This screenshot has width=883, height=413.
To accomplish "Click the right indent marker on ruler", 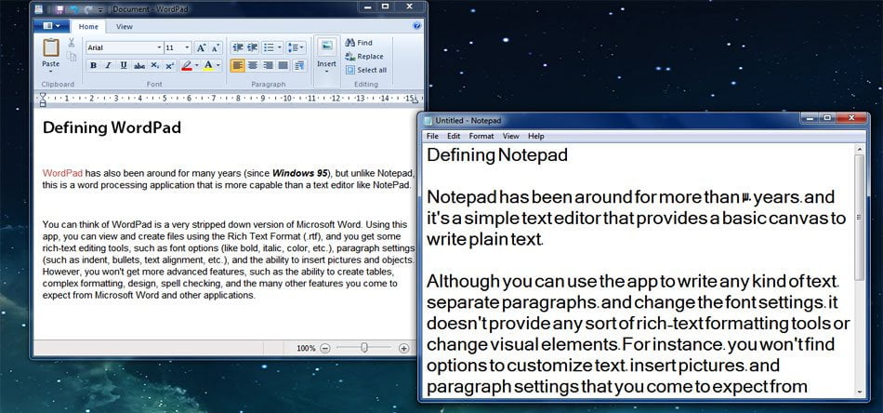I will [415, 100].
